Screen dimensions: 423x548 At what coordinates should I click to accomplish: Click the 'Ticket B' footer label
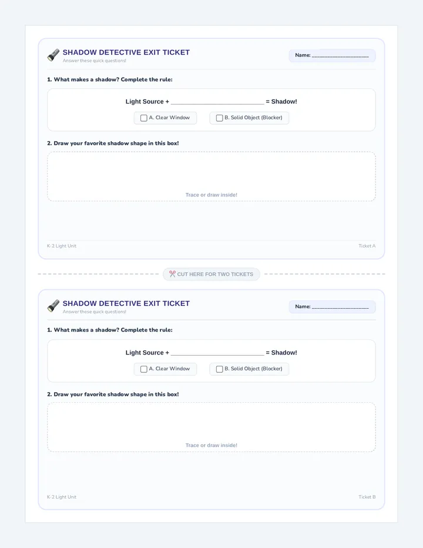[367, 497]
